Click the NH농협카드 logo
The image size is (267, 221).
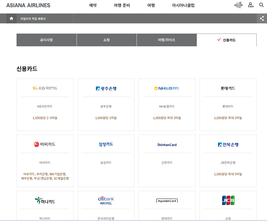pyautogui.click(x=167, y=88)
